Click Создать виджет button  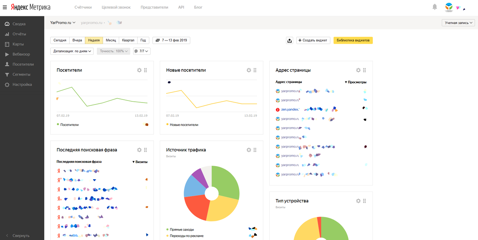click(313, 40)
